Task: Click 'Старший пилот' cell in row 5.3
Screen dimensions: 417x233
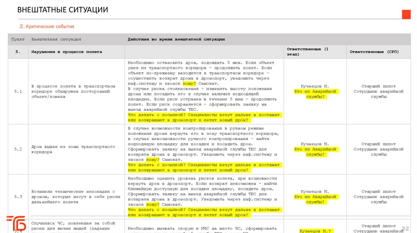Action: point(378,196)
